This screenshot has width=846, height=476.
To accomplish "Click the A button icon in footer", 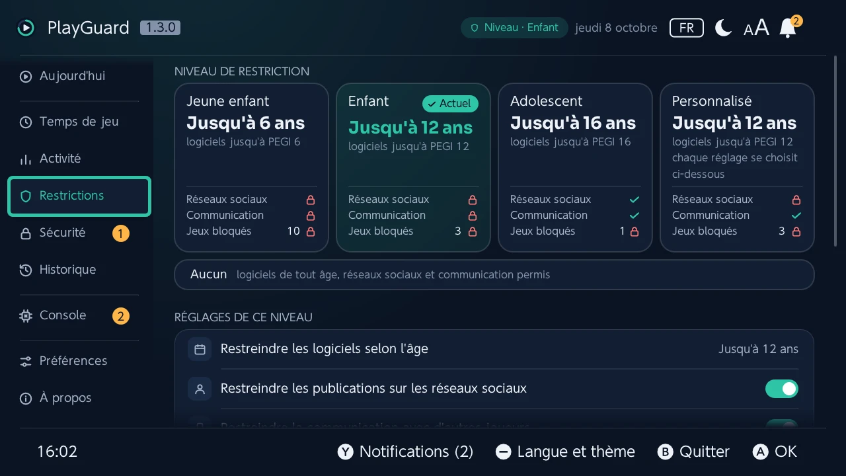I will point(761,452).
